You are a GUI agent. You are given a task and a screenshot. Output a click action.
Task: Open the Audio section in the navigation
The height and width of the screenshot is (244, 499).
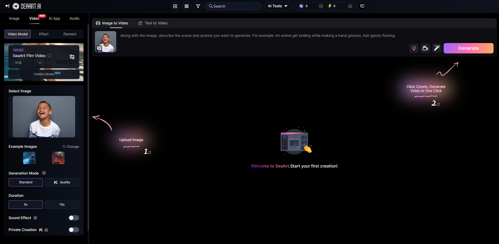click(74, 18)
